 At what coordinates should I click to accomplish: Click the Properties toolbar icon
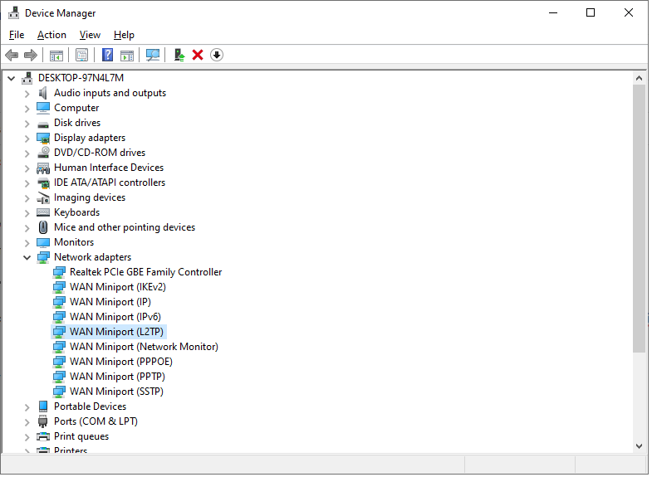click(81, 55)
